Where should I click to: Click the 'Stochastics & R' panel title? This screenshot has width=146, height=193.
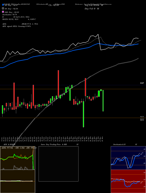coord(119,144)
